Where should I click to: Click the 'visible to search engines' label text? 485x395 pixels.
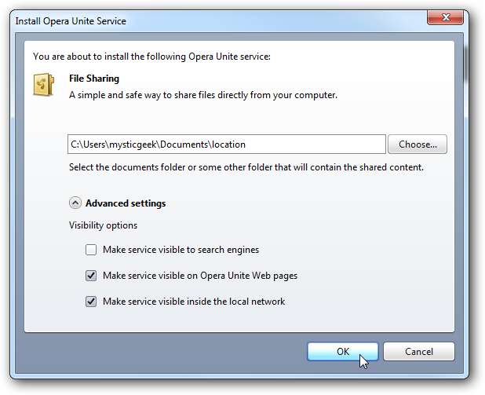181,250
